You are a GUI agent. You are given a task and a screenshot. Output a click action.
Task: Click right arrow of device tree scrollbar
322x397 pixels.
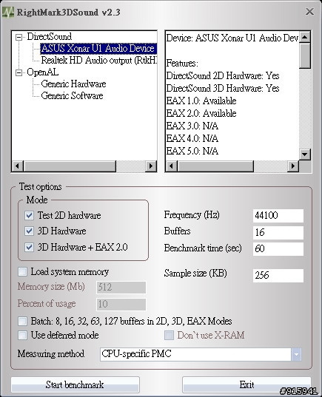tap(151, 166)
